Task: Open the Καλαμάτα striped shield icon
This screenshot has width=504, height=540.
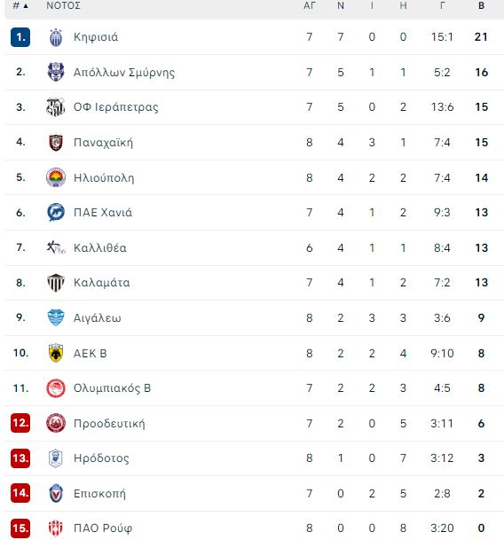Action: click(x=56, y=282)
